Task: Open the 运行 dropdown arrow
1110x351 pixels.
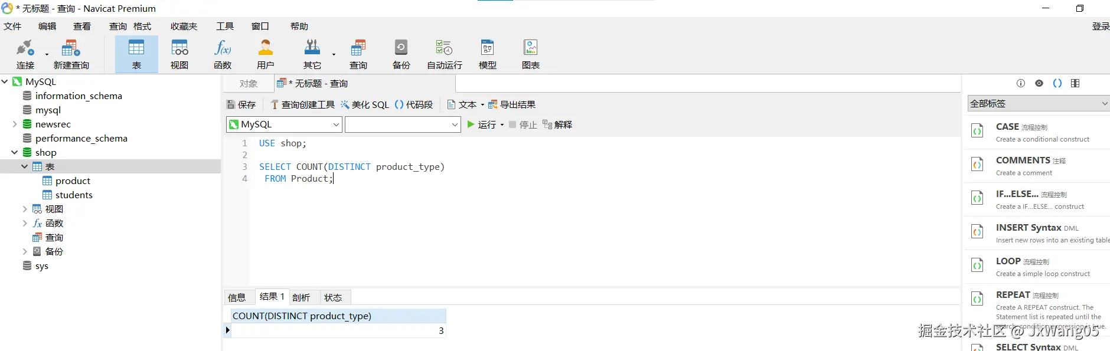Action: [x=502, y=125]
